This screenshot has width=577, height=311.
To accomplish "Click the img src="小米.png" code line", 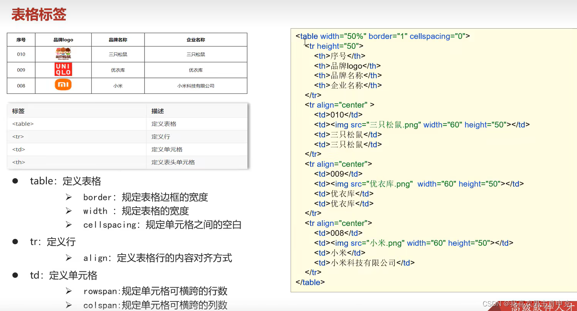I will [x=413, y=243].
